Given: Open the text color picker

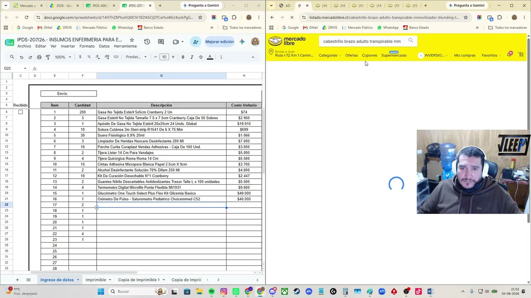Looking at the screenshot, I should point(210,57).
